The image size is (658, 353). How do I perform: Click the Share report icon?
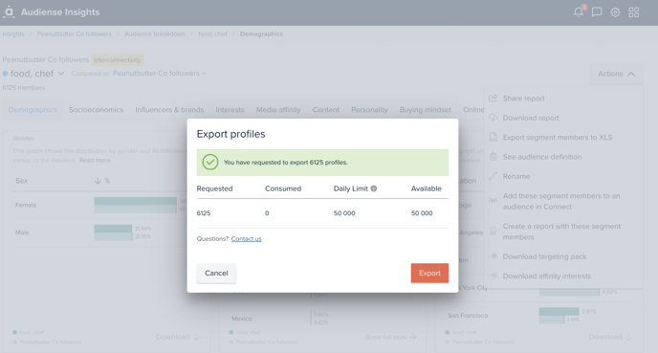pyautogui.click(x=493, y=99)
